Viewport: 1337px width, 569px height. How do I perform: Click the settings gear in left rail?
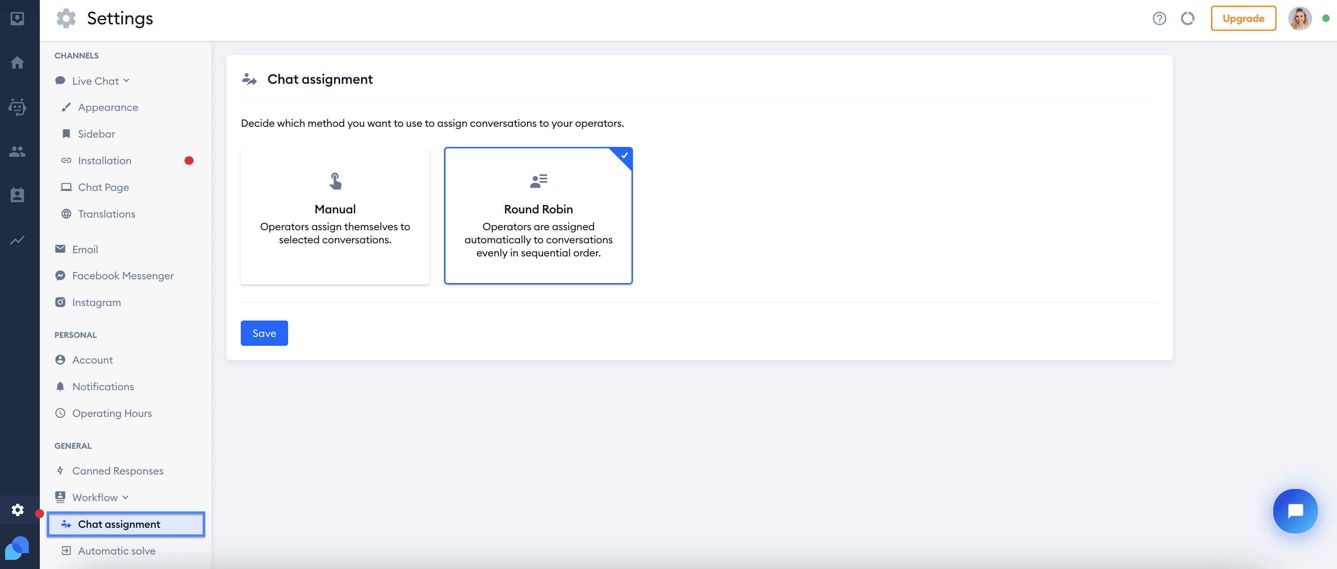pos(18,510)
